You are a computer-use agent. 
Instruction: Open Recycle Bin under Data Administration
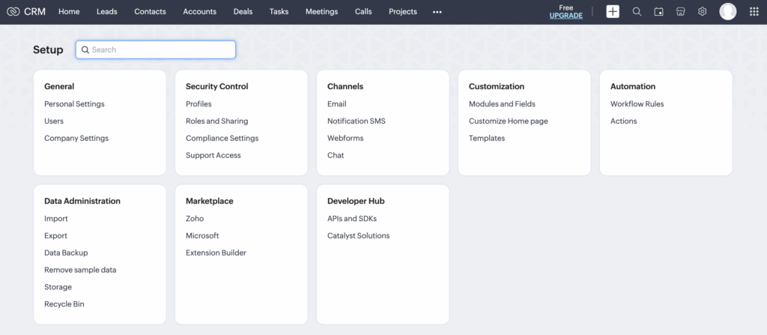(64, 304)
